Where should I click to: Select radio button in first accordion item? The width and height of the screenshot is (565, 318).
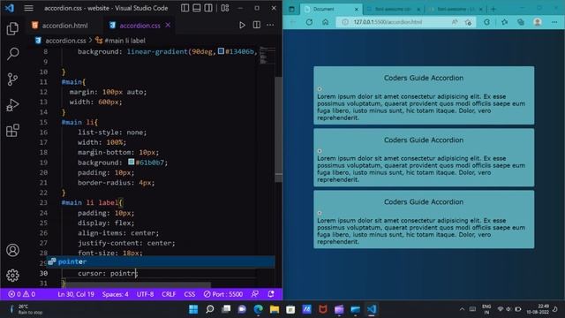pyautogui.click(x=320, y=88)
